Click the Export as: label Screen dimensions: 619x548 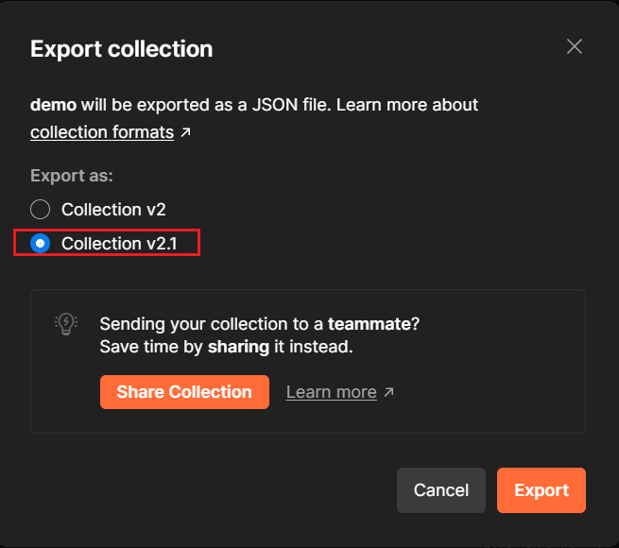(x=72, y=176)
